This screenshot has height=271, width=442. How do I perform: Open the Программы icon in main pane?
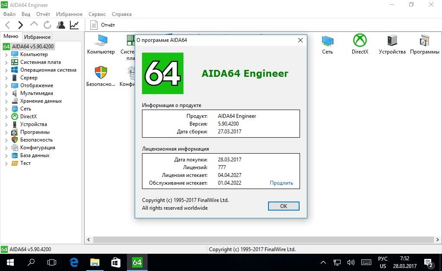tap(425, 44)
